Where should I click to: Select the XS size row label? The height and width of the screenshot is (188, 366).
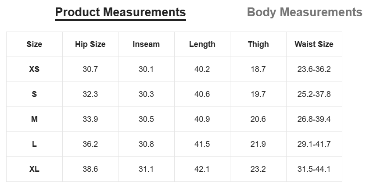coord(34,69)
